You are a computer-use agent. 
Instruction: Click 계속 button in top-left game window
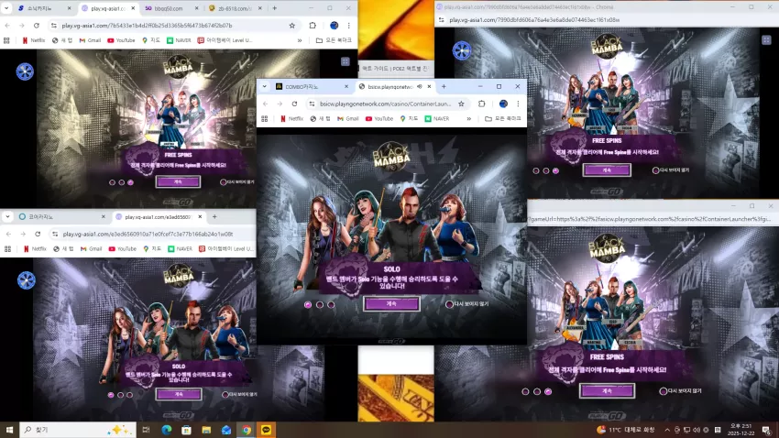[178, 181]
